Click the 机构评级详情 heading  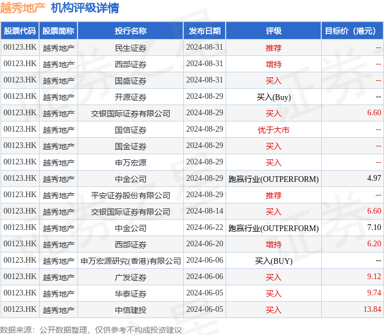85,8
